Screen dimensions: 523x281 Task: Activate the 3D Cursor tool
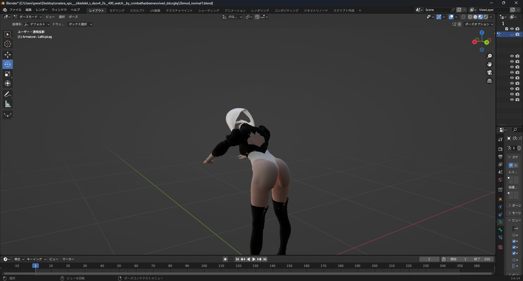coord(8,44)
